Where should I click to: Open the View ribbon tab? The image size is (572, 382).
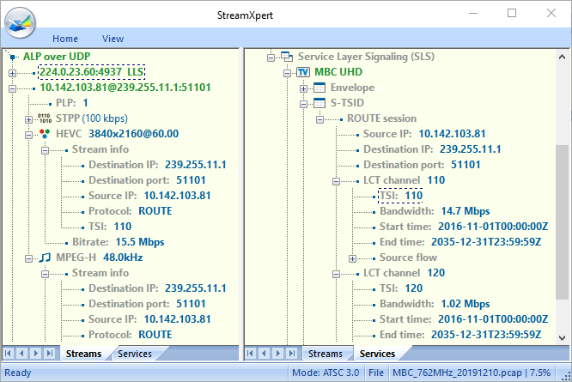pos(113,39)
